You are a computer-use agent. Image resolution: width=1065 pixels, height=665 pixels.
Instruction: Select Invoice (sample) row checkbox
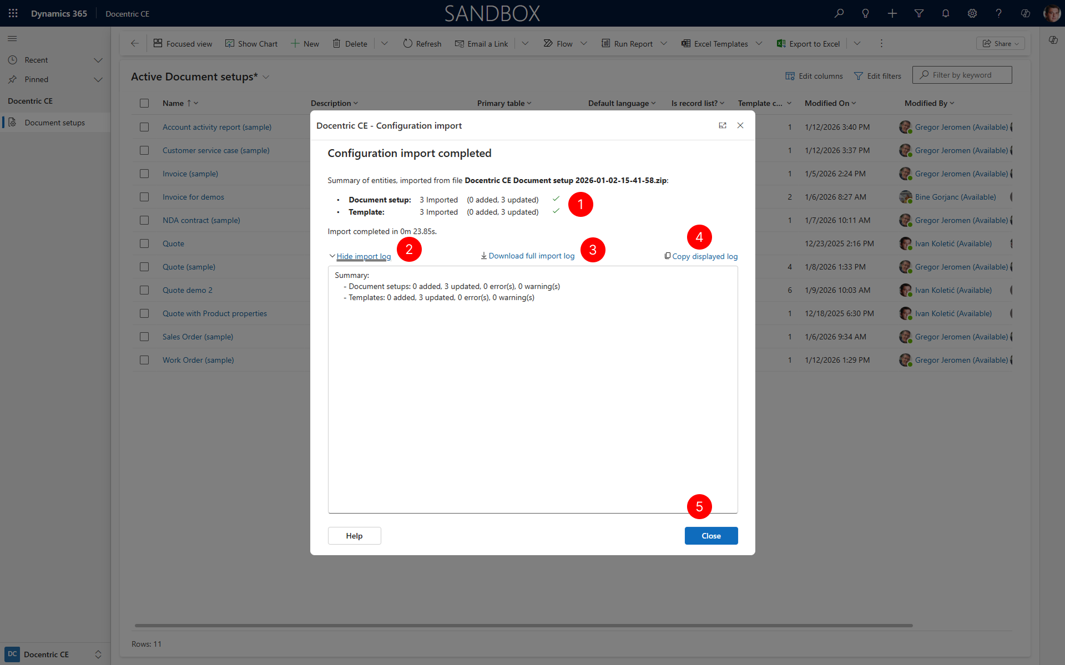pyautogui.click(x=144, y=174)
